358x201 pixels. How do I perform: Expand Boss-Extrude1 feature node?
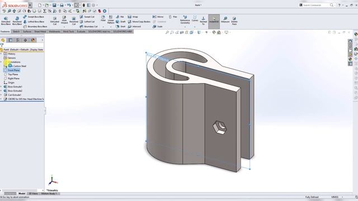point(1,87)
